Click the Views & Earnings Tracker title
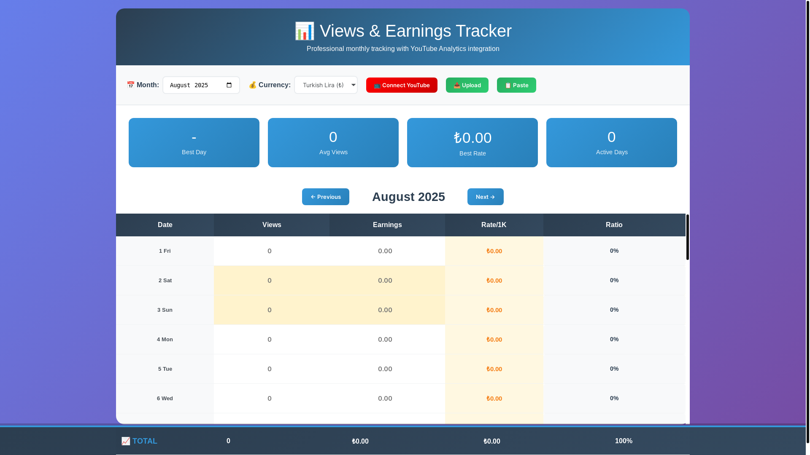 [x=416, y=31]
